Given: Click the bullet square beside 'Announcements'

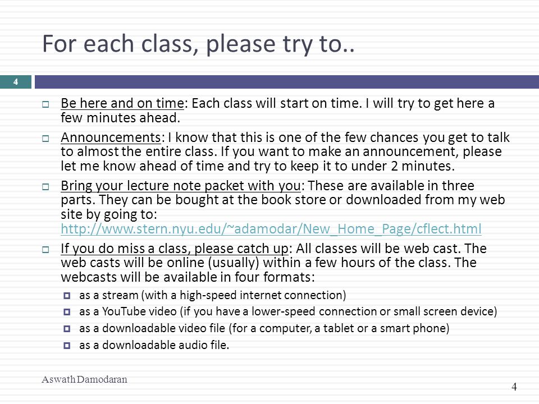Looking at the screenshot, I should coord(45,139).
